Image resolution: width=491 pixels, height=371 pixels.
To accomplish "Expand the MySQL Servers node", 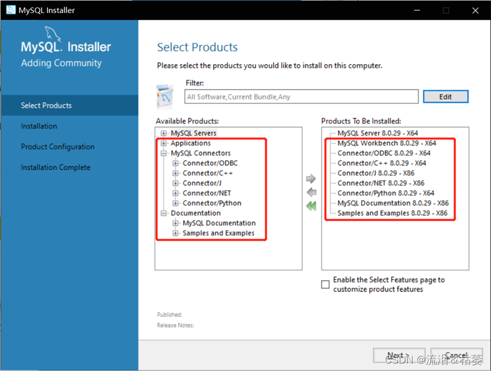I will point(163,133).
